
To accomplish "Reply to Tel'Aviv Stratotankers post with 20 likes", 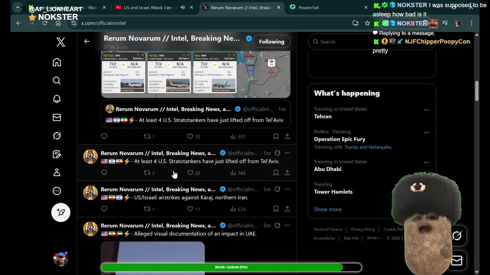I will coord(104,173).
